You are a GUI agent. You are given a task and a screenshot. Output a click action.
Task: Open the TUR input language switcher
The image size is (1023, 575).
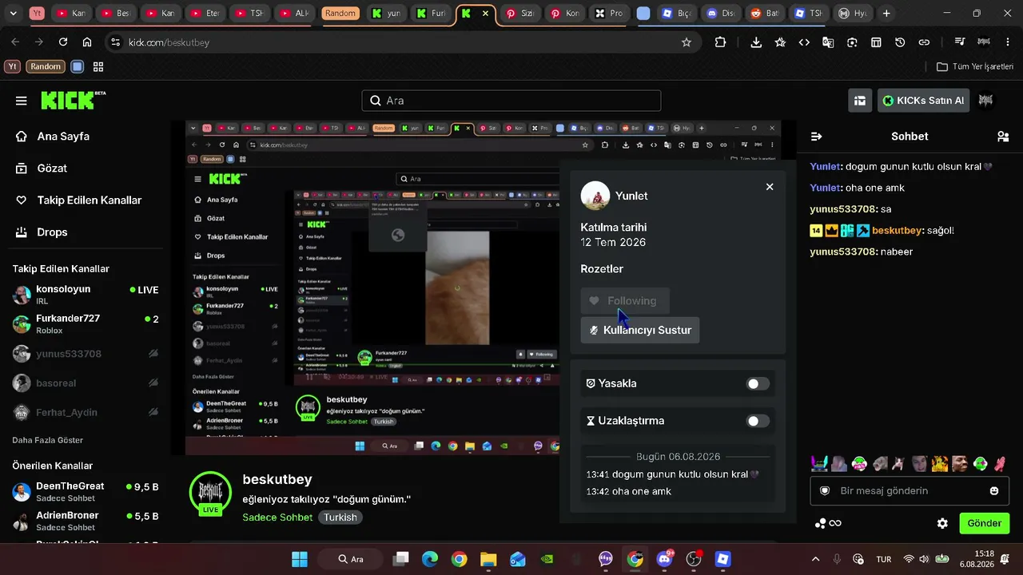tap(884, 559)
